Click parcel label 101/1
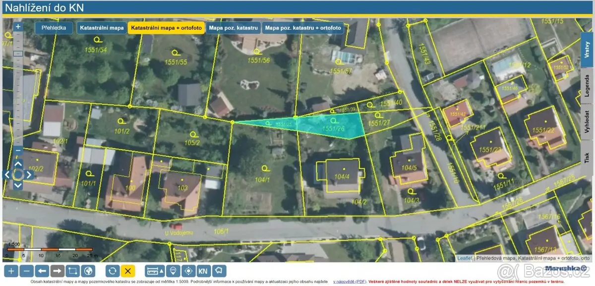595x286 pixels. 87,183
